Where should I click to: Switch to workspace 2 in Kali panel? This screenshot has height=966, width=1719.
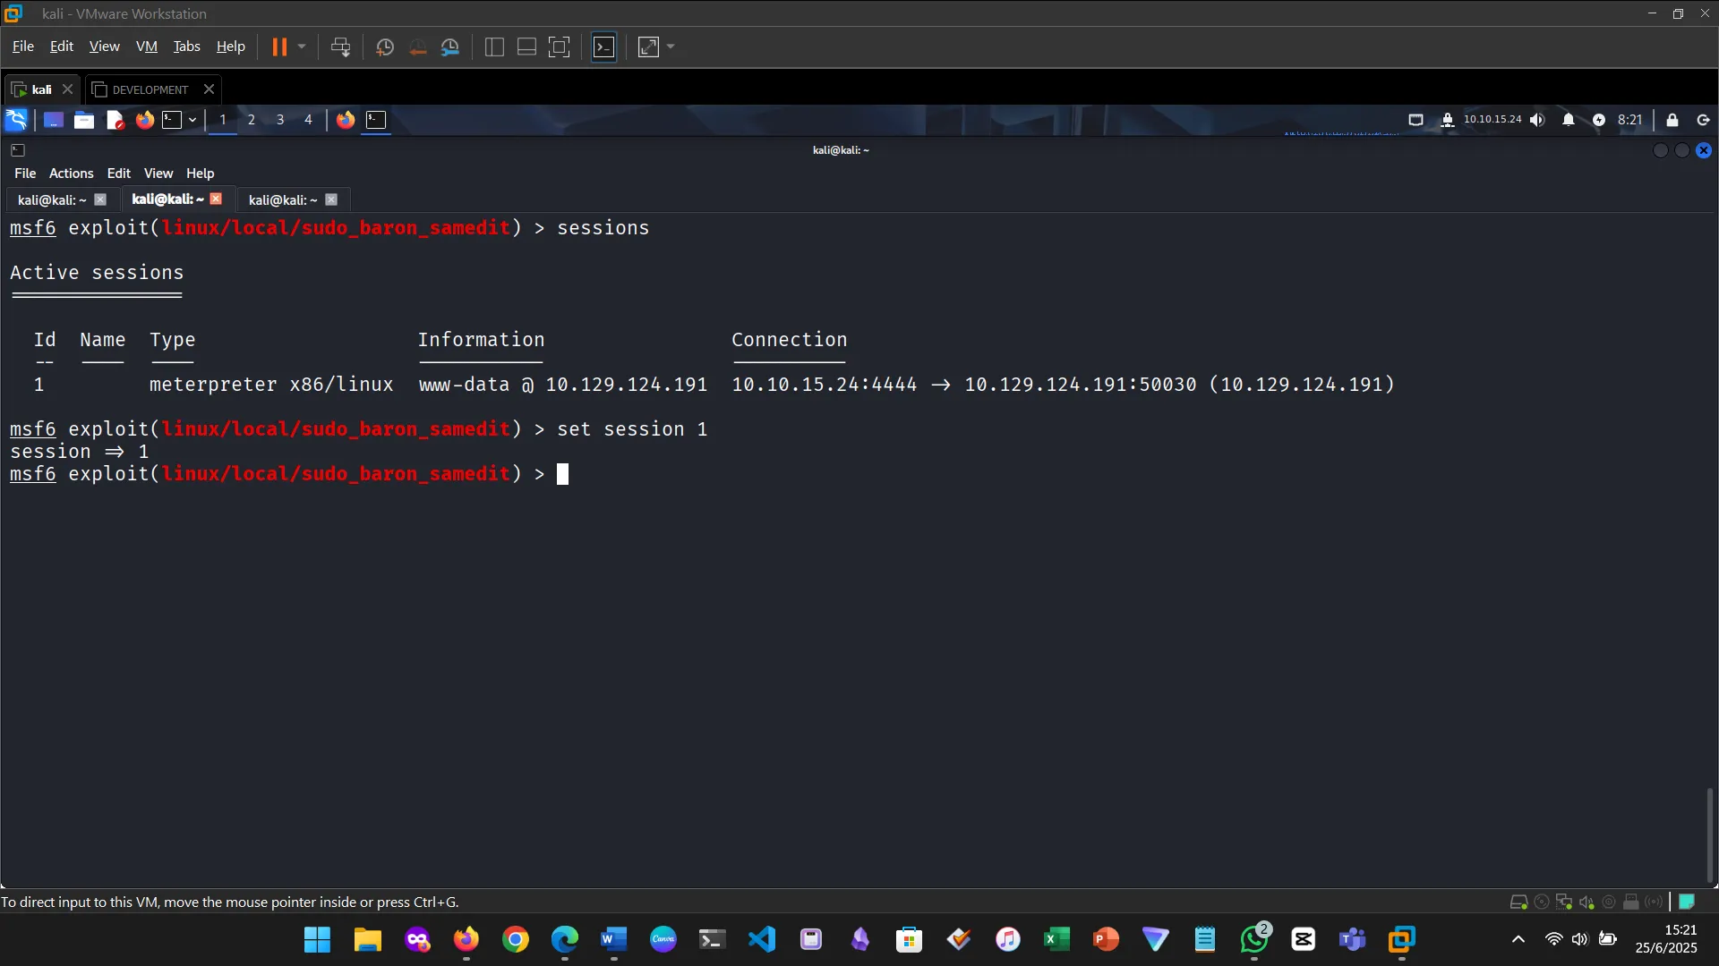coord(252,120)
